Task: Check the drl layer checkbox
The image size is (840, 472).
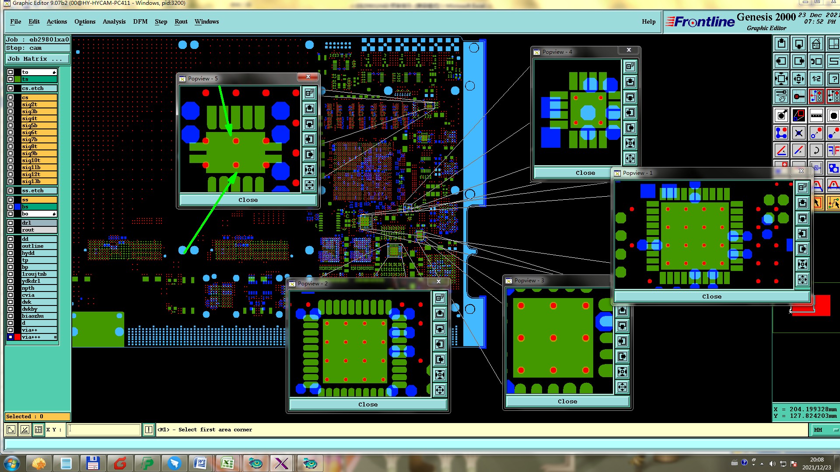Action: coord(10,223)
